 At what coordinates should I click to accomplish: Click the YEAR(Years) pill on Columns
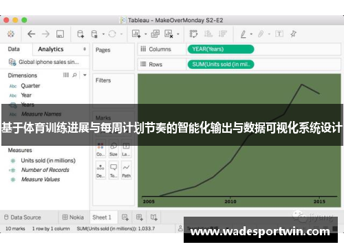click(221, 49)
